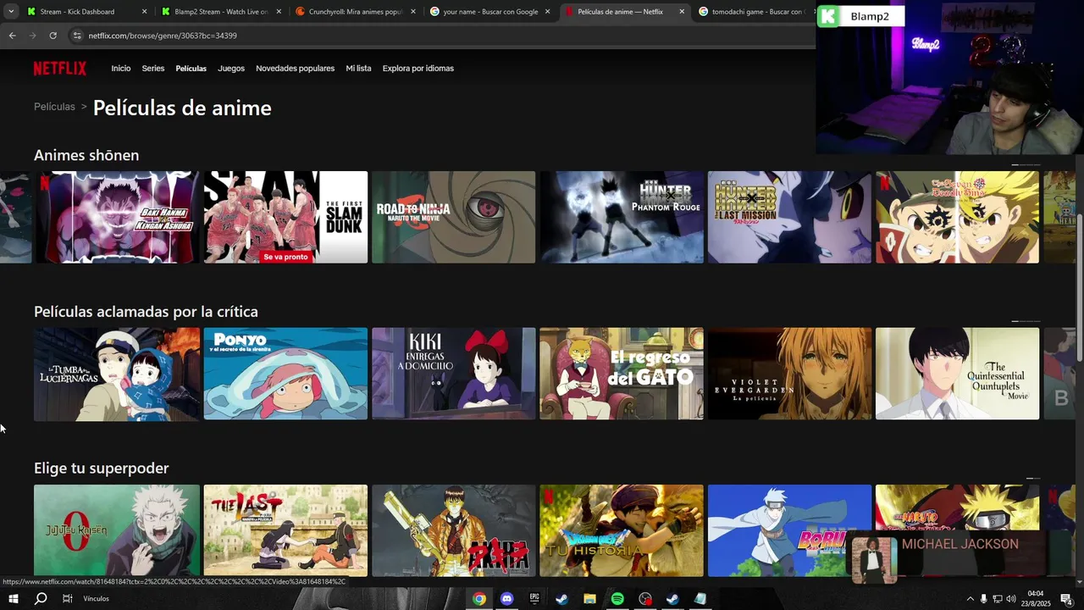Open The Last Naruto movie thumbnail
Screen dimensions: 1084x610
(285, 530)
